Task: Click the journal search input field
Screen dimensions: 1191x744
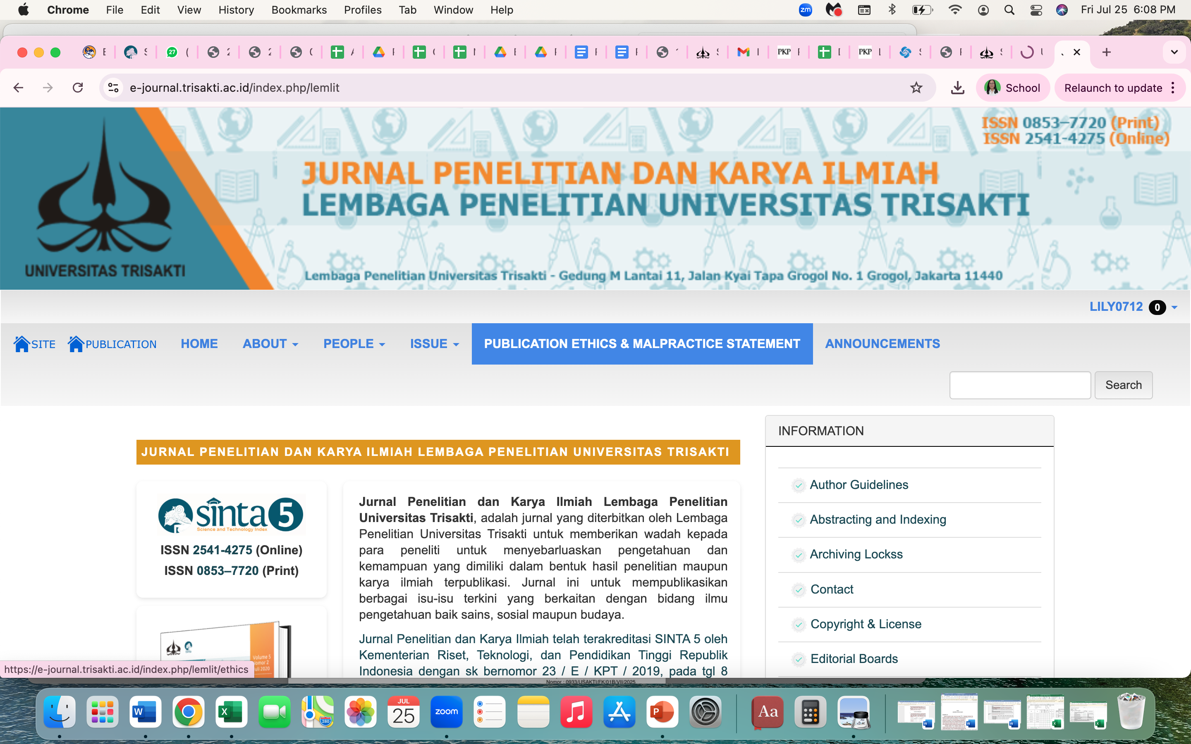Action: pos(1020,385)
